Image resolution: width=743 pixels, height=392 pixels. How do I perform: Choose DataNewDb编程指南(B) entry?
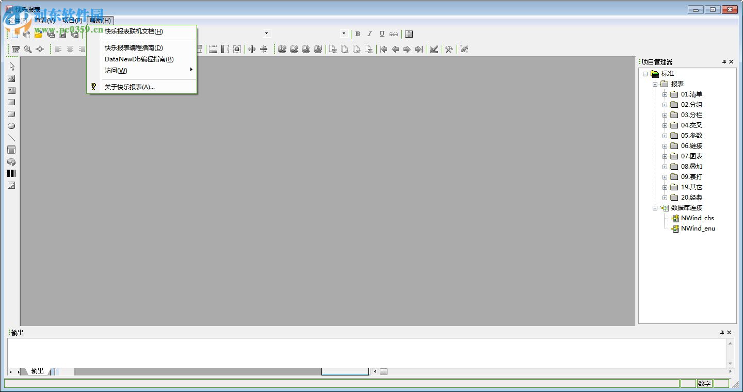click(x=142, y=59)
